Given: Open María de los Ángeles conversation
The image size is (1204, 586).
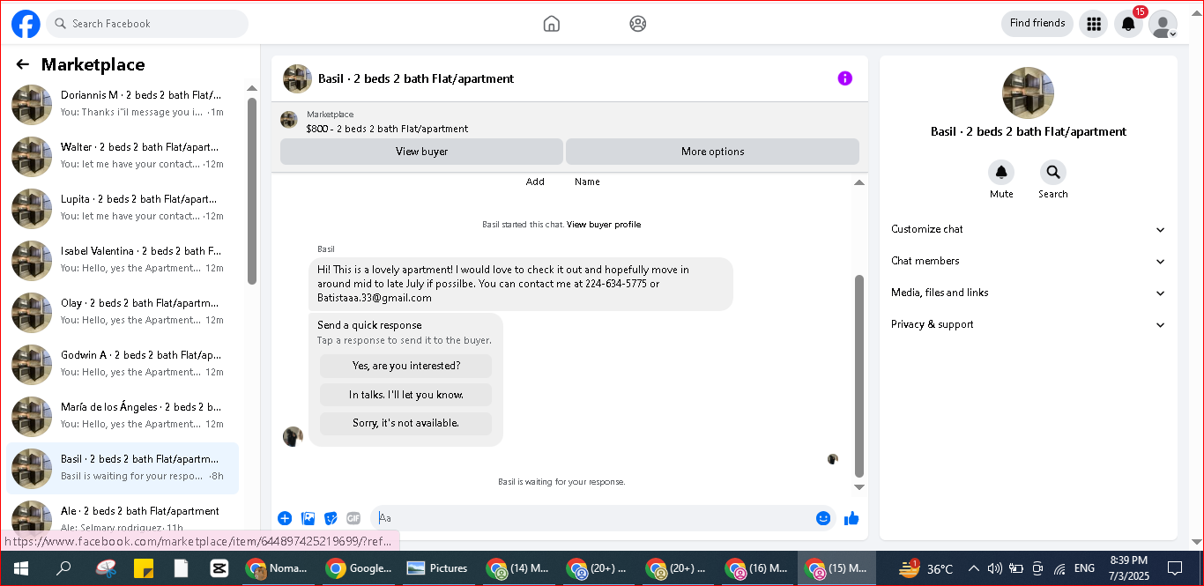Looking at the screenshot, I should pyautogui.click(x=123, y=415).
